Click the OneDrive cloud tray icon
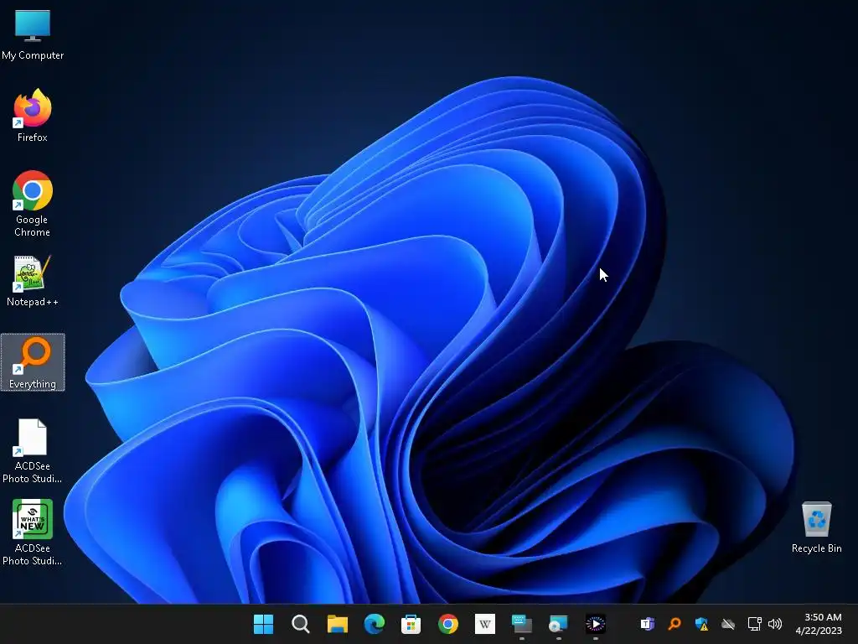The image size is (858, 644). [x=728, y=624]
